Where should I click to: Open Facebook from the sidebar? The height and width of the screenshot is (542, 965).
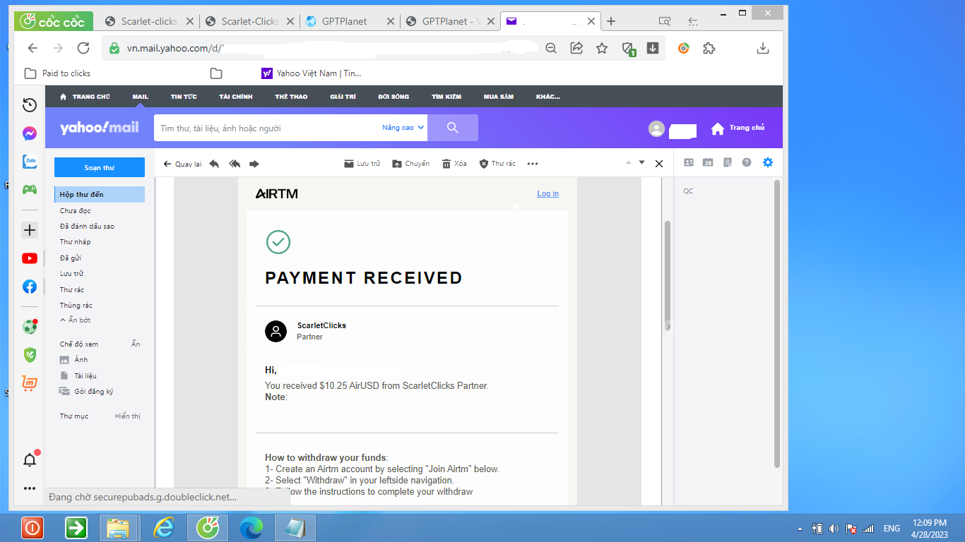[x=30, y=287]
